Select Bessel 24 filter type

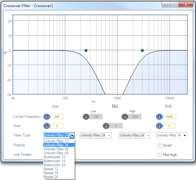coord(59,177)
